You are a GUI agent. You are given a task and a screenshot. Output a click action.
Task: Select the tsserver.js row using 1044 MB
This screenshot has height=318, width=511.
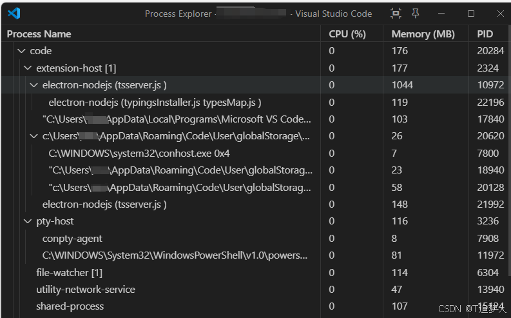coord(255,85)
